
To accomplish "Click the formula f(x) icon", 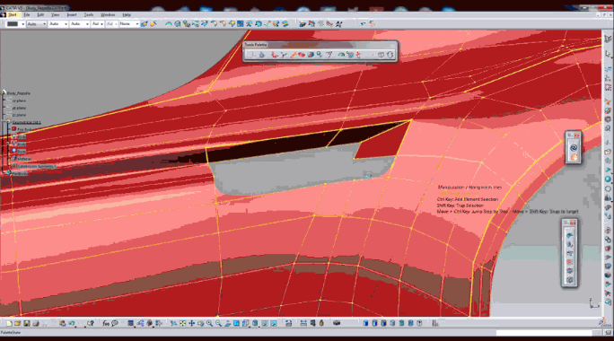I will click(106, 323).
